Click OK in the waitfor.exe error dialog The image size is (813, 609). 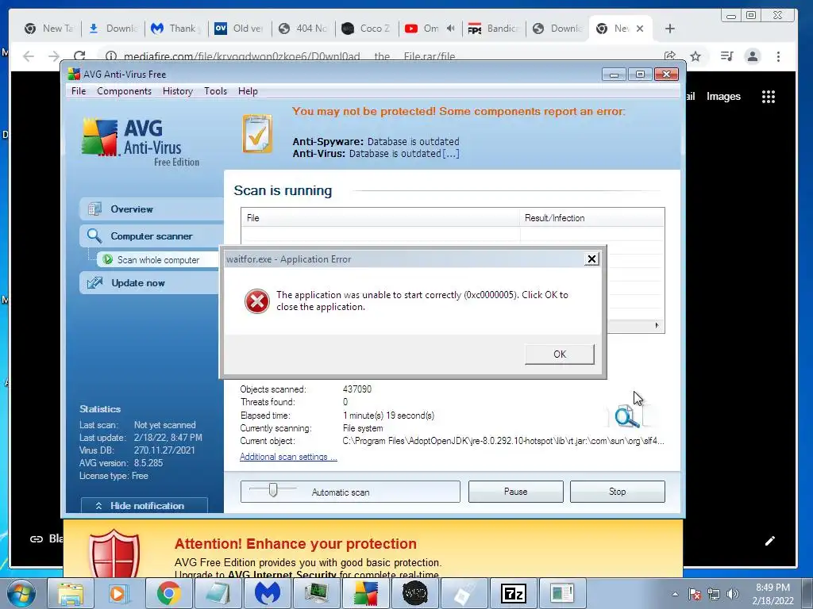560,354
